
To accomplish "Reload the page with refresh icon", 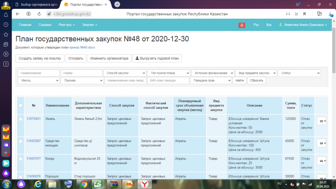I will 39,14.
